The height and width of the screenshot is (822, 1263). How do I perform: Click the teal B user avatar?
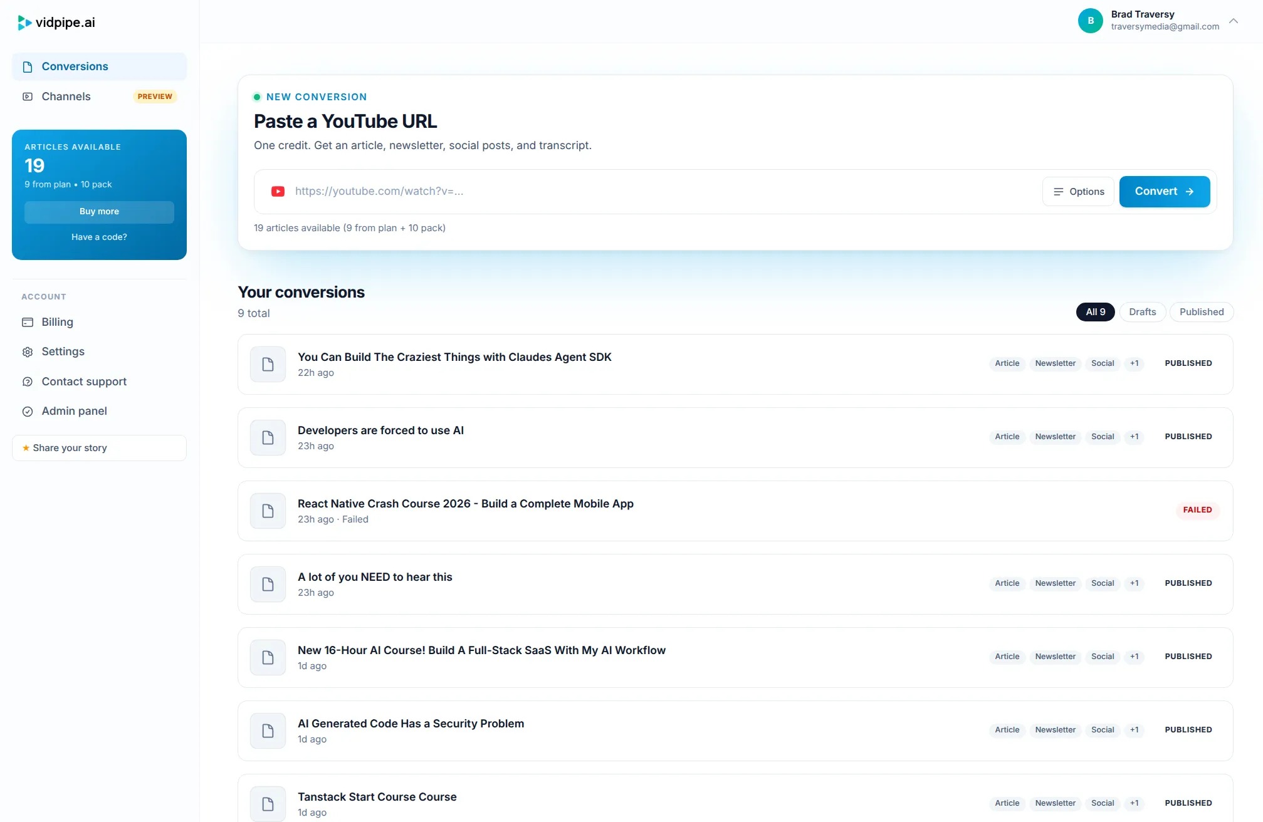click(x=1090, y=21)
